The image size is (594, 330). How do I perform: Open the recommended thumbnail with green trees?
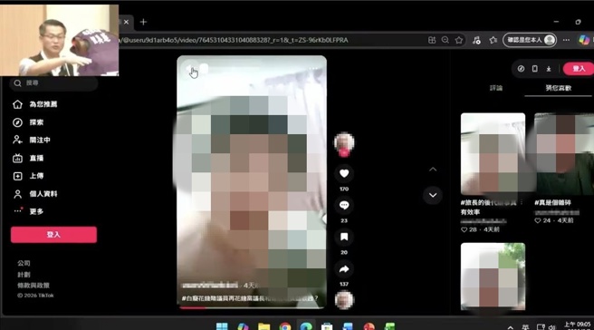(493, 277)
